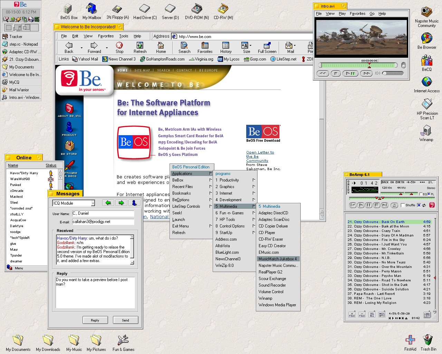Open the CD-RW (M) drive icon
442x354 pixels.
tap(223, 11)
